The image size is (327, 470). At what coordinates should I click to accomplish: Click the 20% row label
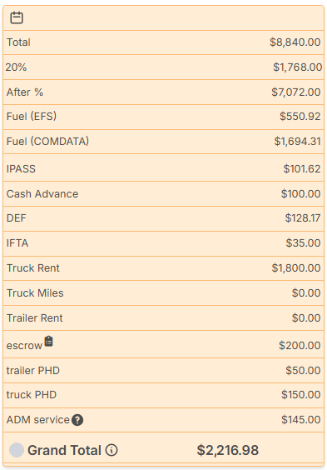[16, 67]
